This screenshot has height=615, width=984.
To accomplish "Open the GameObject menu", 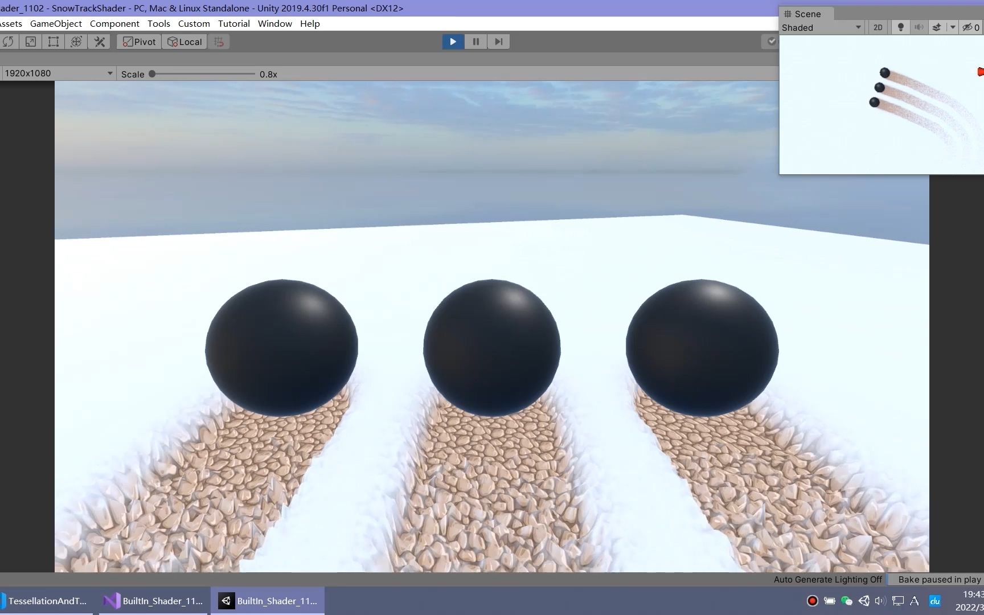I will (x=55, y=23).
